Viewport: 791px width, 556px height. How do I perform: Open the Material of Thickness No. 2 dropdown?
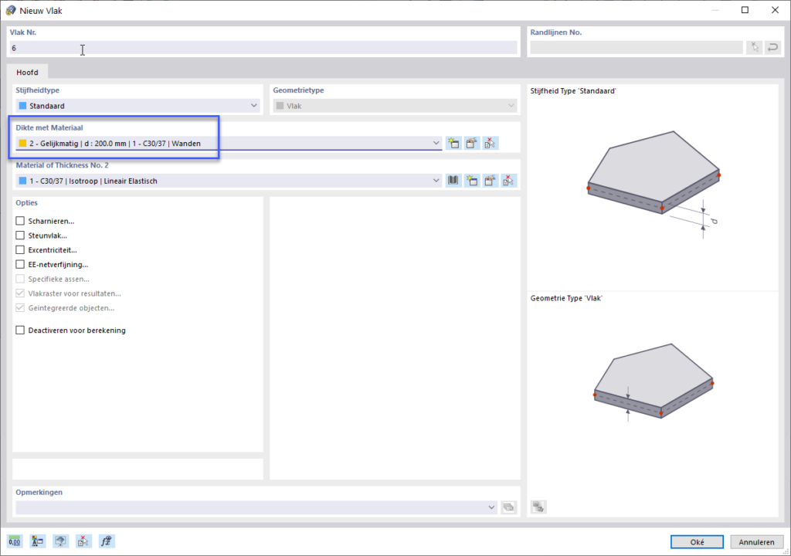(229, 181)
